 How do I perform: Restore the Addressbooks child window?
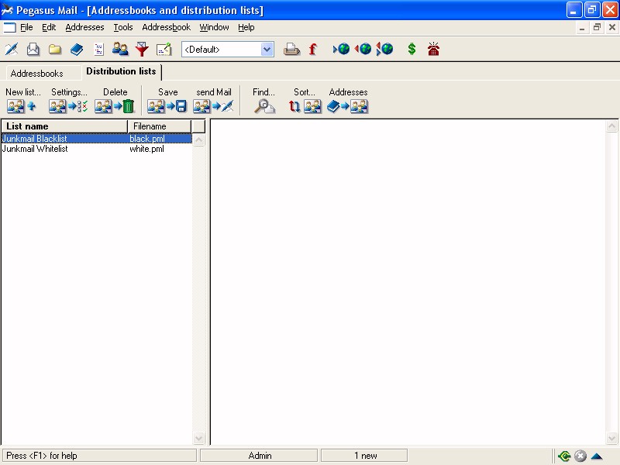click(597, 28)
